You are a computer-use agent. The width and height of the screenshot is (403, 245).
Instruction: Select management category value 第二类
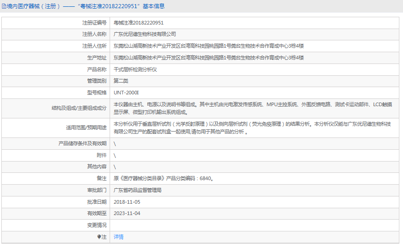click(x=121, y=81)
